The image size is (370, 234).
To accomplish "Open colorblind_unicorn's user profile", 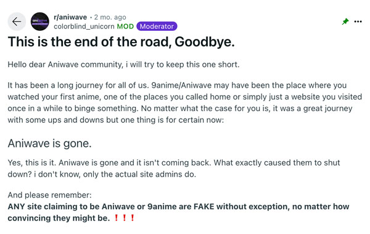I will 84,27.
